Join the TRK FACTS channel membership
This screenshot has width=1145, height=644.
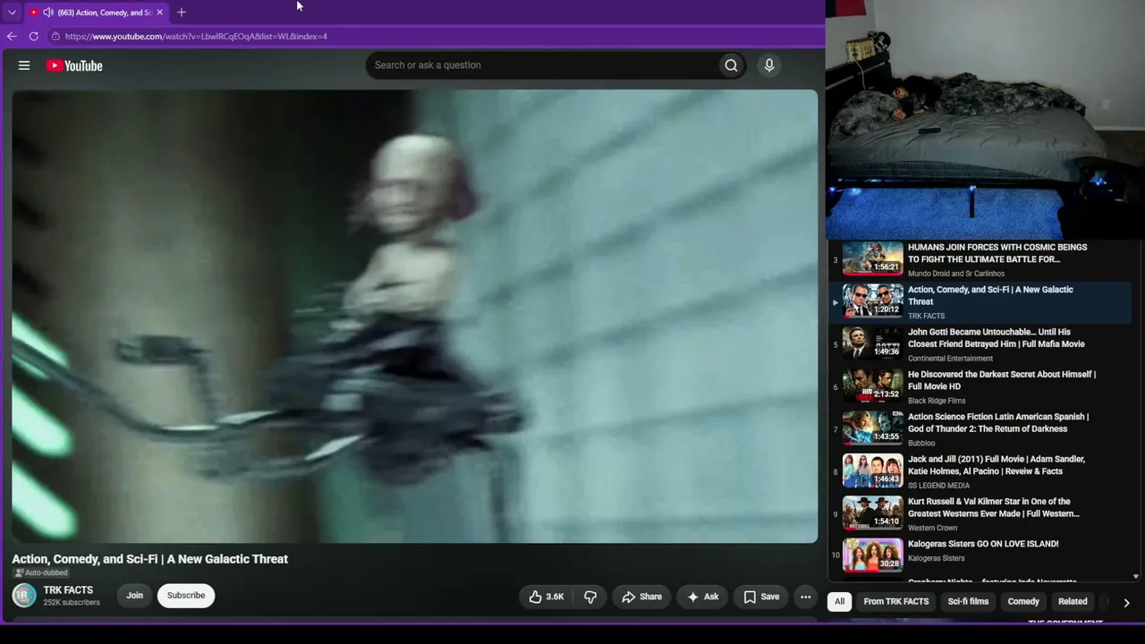(x=134, y=596)
